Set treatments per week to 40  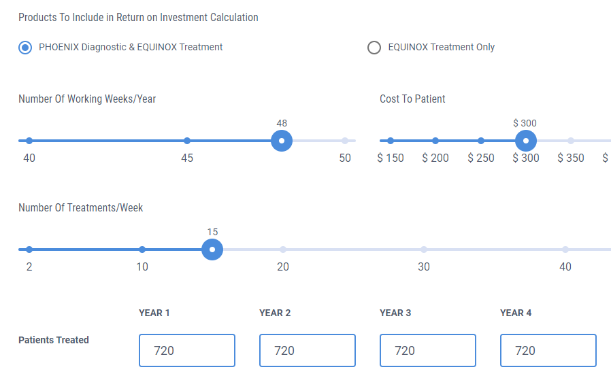565,249
